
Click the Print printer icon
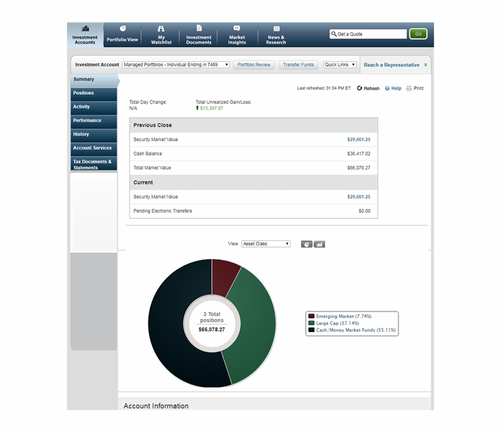tap(409, 88)
